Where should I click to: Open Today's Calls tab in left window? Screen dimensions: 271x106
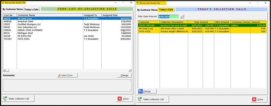31,9
